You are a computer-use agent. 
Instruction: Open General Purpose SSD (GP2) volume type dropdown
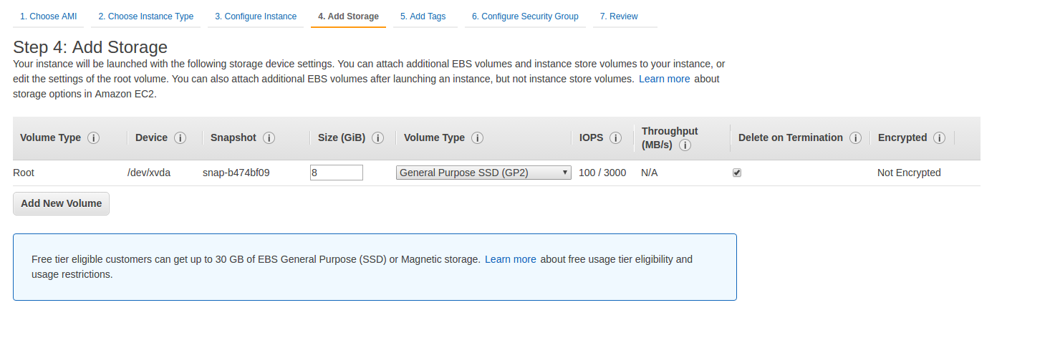coord(483,173)
